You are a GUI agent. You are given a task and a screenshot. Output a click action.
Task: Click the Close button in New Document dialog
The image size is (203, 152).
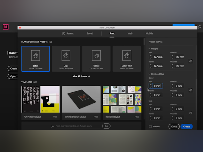tap(174, 127)
